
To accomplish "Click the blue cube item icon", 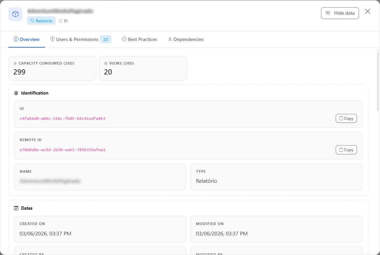I will click(15, 14).
